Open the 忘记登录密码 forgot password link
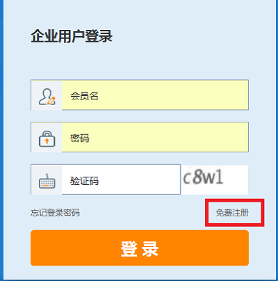Viewport: 278px width, 281px height. click(55, 213)
